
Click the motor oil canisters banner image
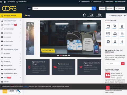point(71,39)
